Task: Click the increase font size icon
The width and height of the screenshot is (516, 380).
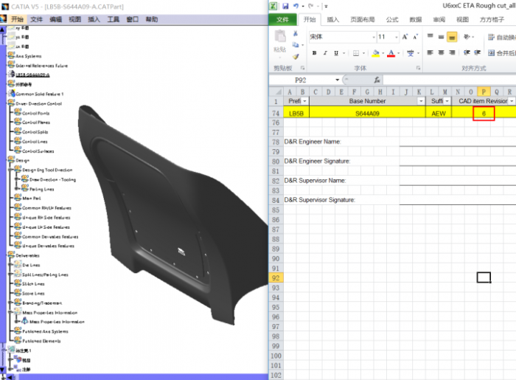Action: (403, 37)
